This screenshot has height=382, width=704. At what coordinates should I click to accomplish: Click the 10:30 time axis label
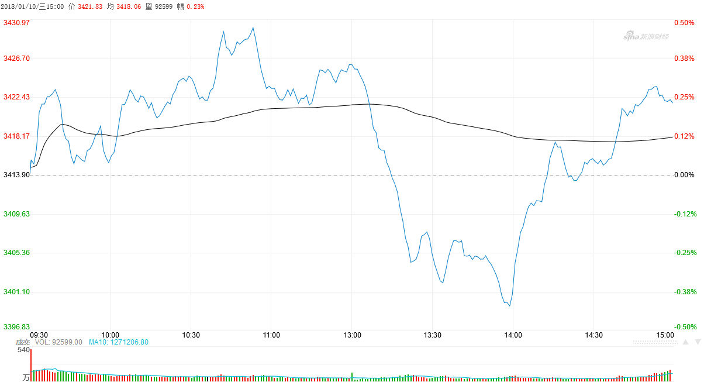(191, 335)
